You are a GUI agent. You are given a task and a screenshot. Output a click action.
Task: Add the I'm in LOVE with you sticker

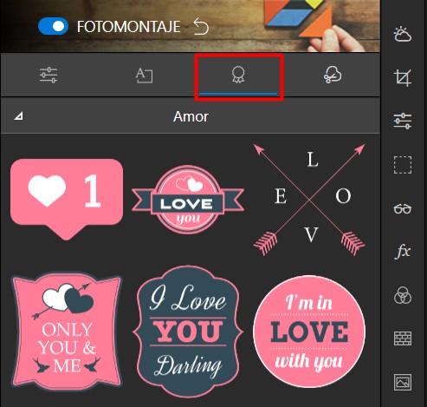click(x=309, y=332)
